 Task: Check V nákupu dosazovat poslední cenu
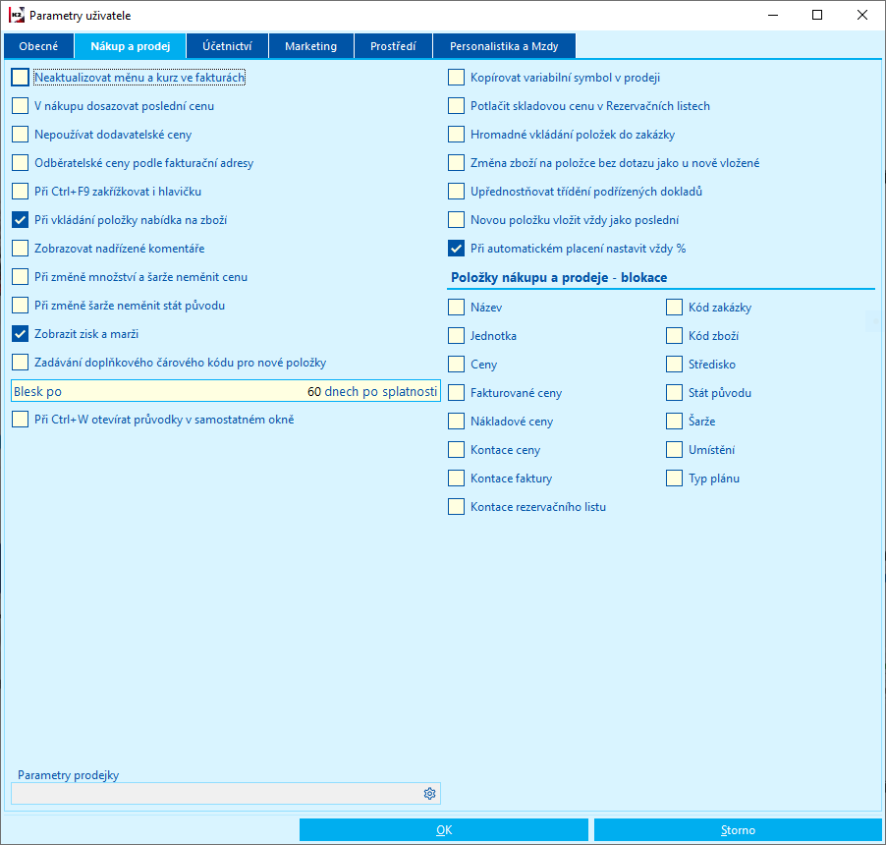click(21, 106)
